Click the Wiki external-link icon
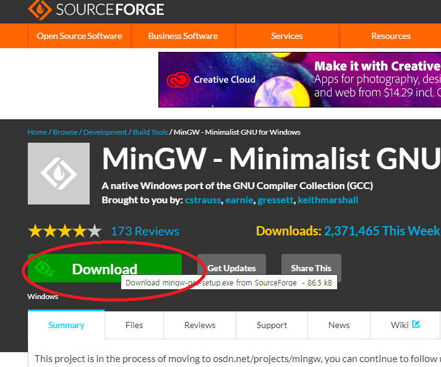This screenshot has width=441, height=367. click(416, 324)
